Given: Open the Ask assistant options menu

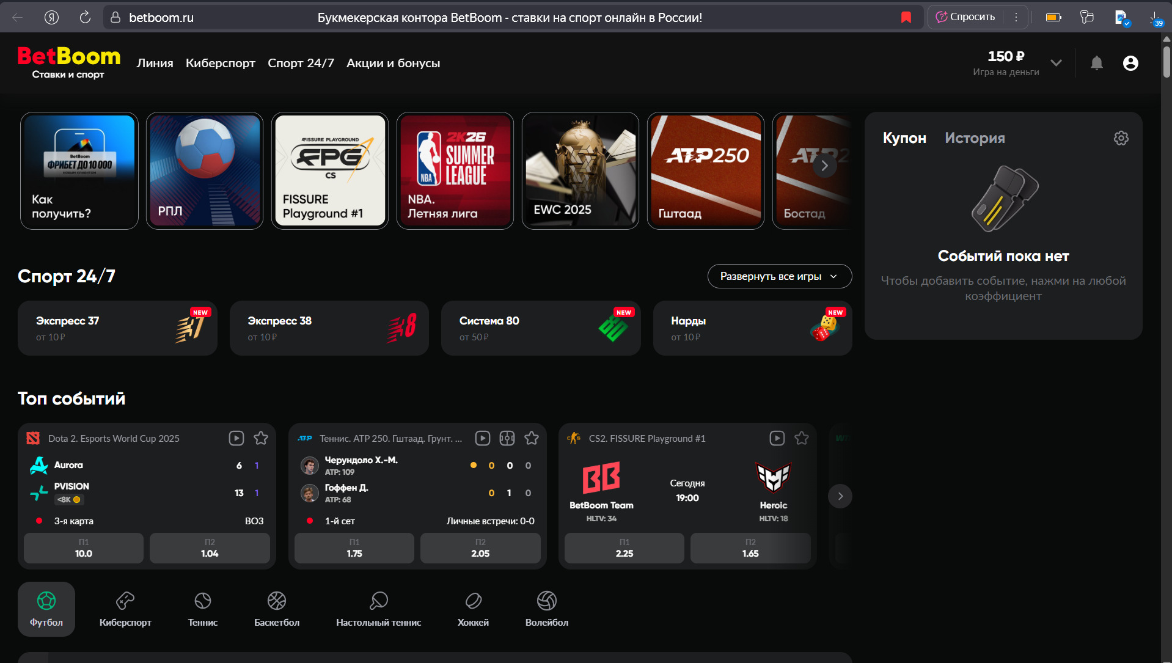Looking at the screenshot, I should pos(1016,17).
